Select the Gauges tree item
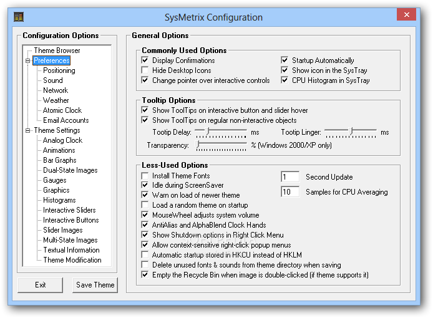Screen dimensions: 433x318 [x=55, y=180]
